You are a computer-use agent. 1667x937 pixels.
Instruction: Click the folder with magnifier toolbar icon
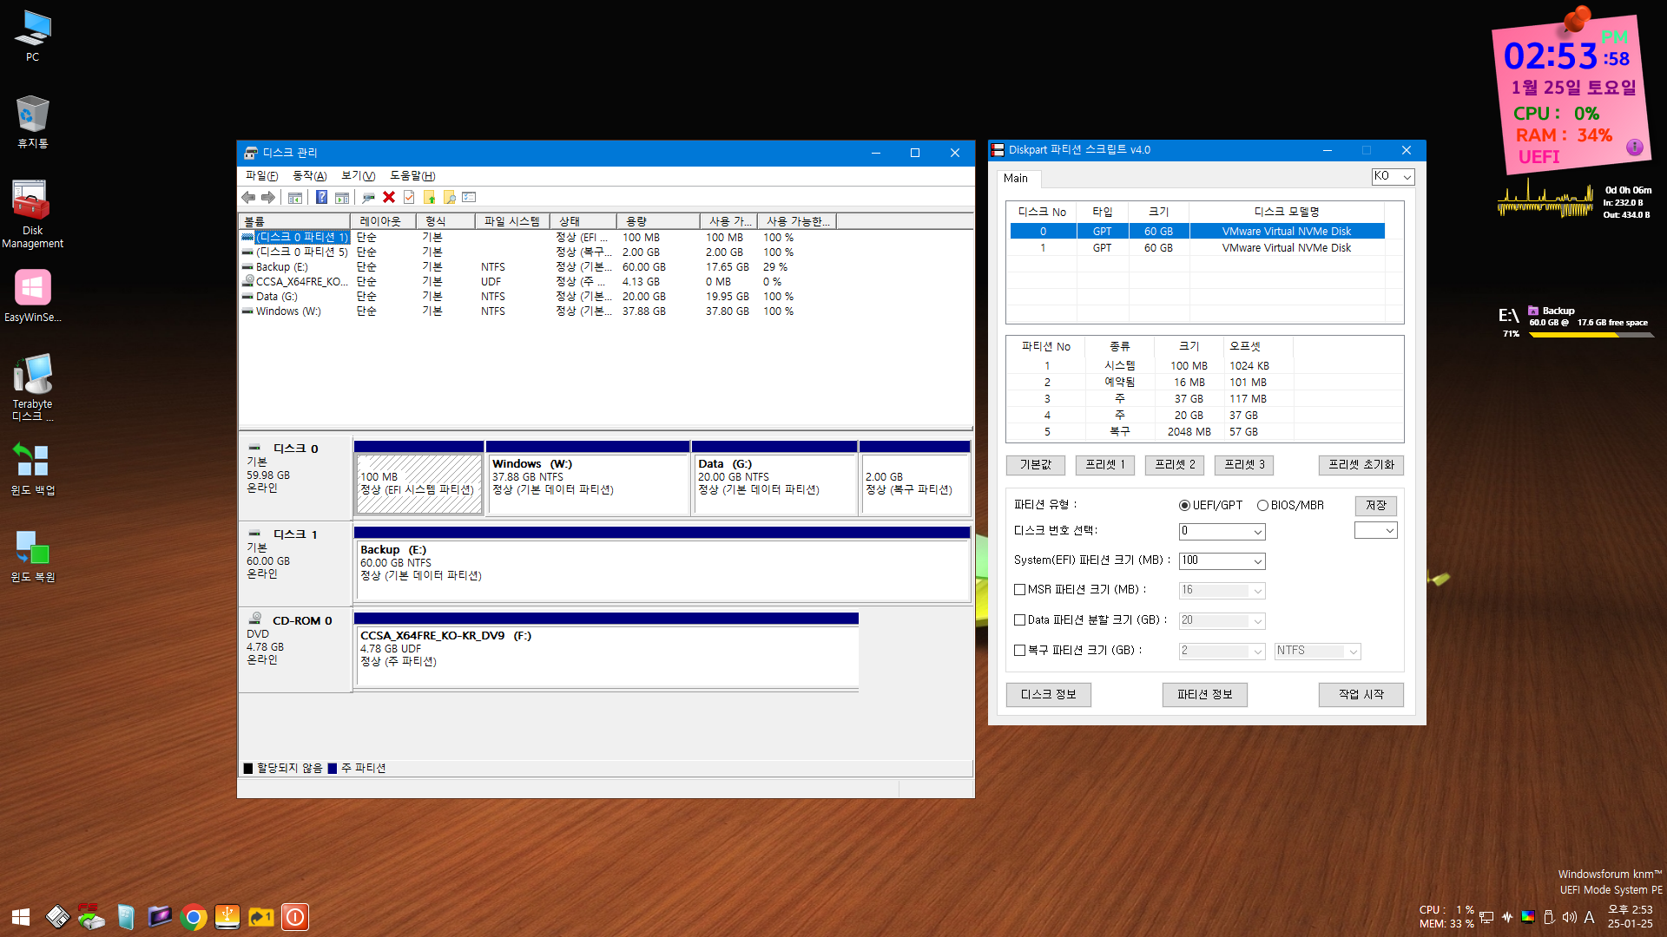[450, 198]
